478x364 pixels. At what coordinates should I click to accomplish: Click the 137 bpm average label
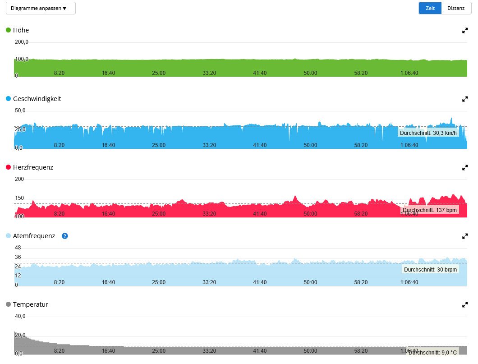point(429,210)
